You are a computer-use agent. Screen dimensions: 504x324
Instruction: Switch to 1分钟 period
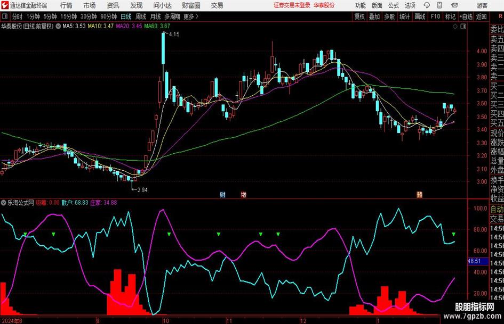pyautogui.click(x=33, y=16)
